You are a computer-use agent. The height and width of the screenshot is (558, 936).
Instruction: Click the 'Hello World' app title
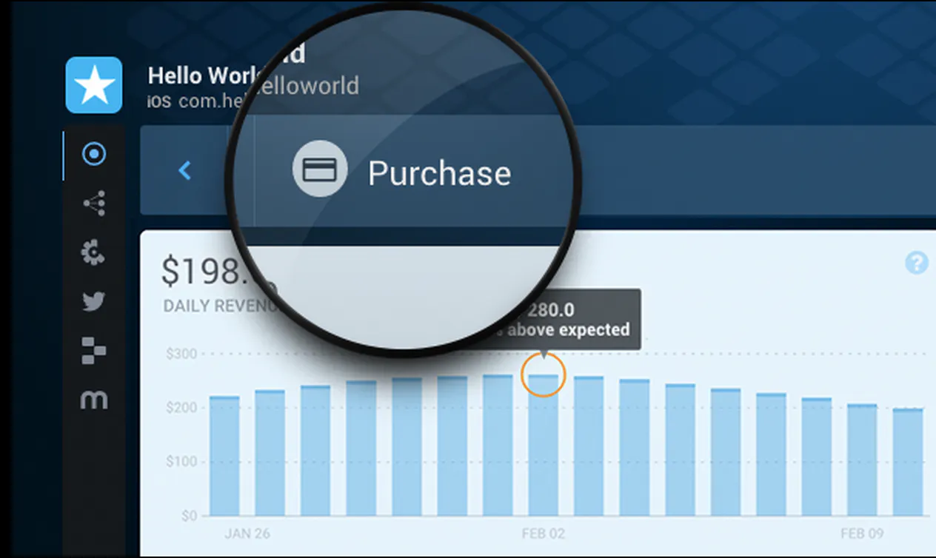(204, 75)
